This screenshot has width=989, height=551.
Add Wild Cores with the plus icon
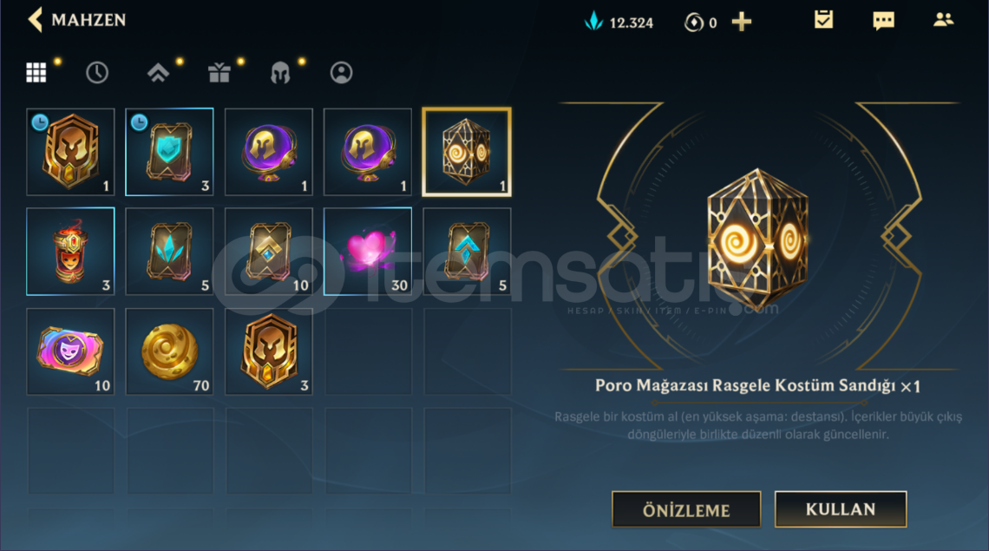click(742, 22)
